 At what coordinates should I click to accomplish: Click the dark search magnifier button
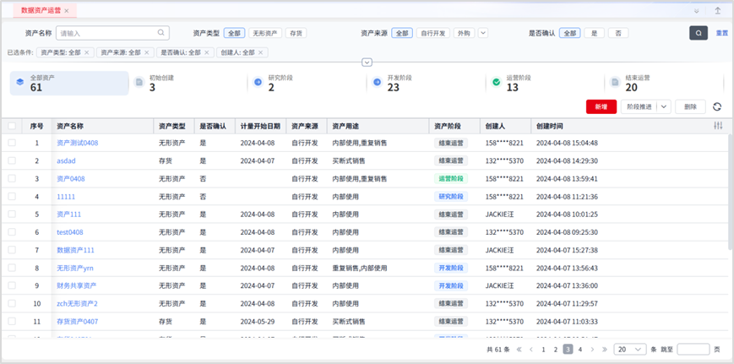(698, 33)
